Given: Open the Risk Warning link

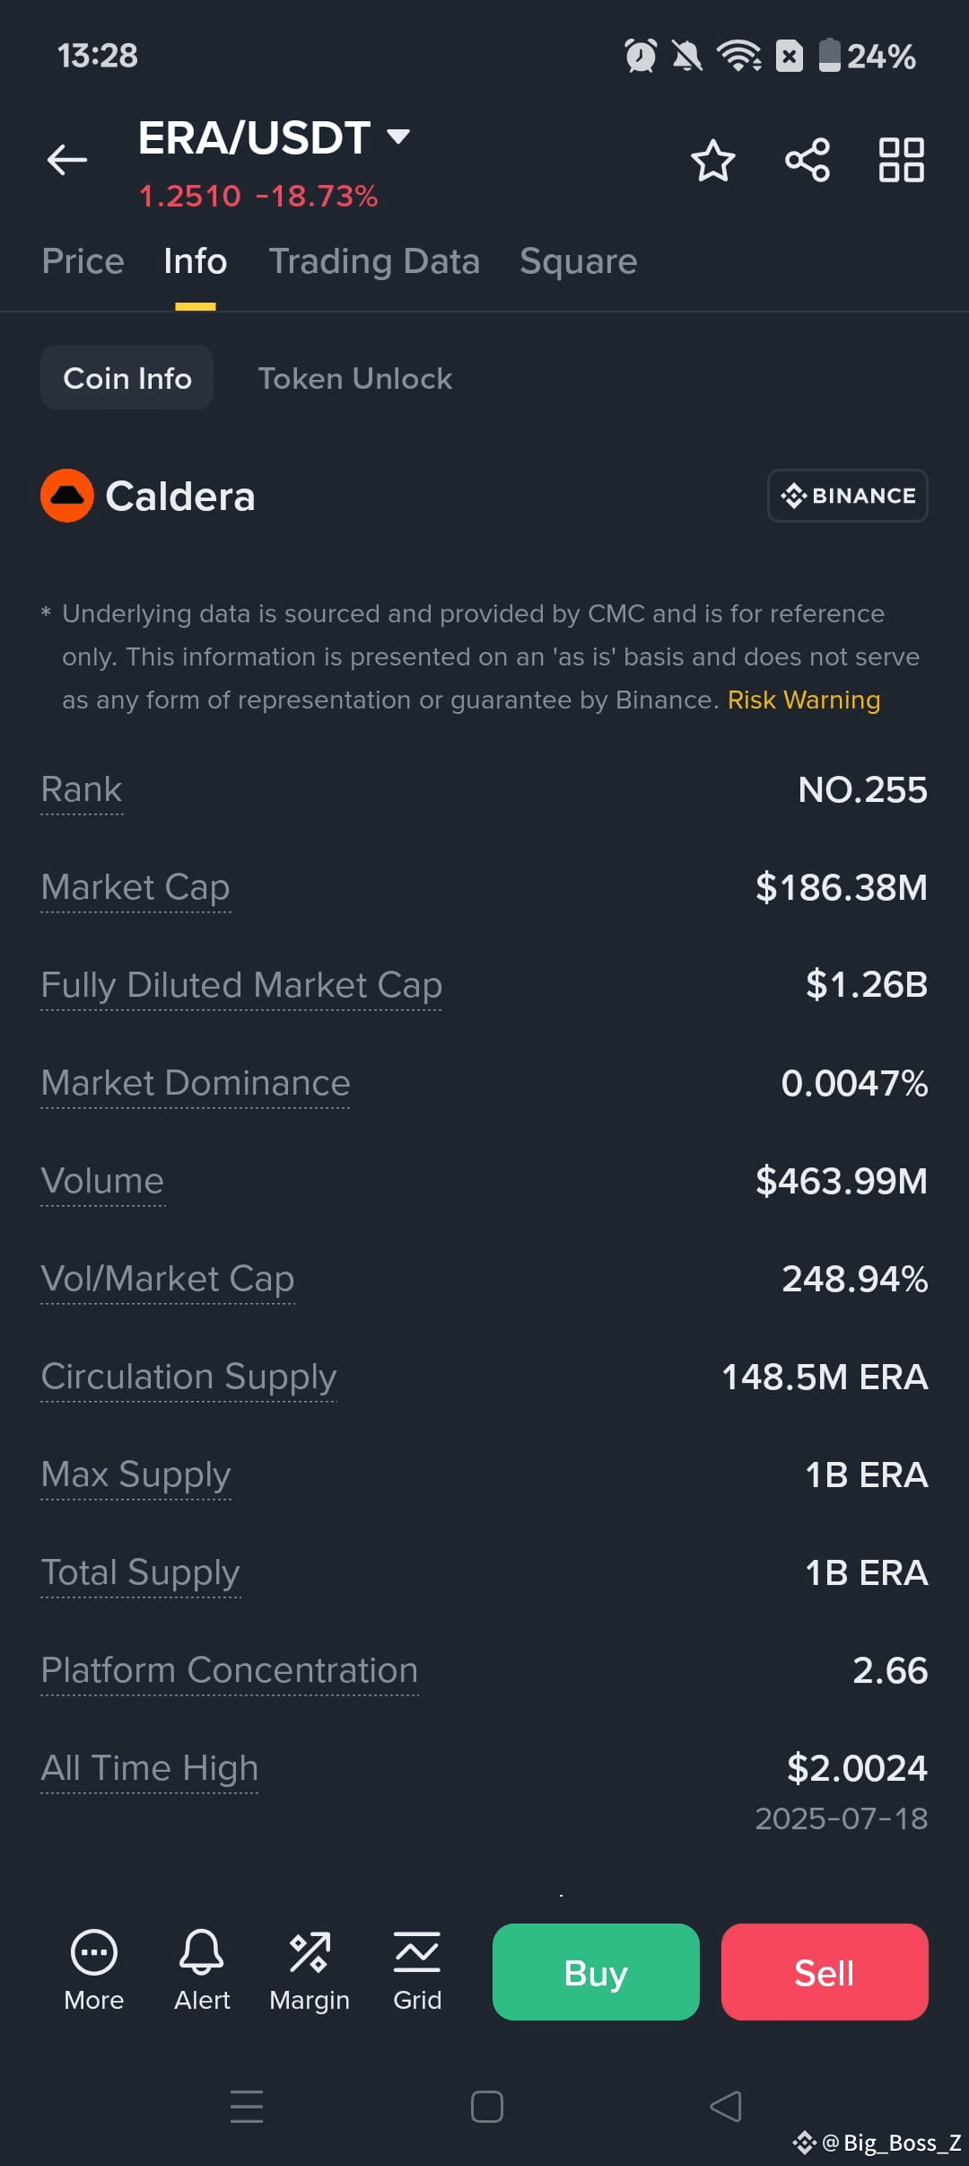Looking at the screenshot, I should click(804, 700).
